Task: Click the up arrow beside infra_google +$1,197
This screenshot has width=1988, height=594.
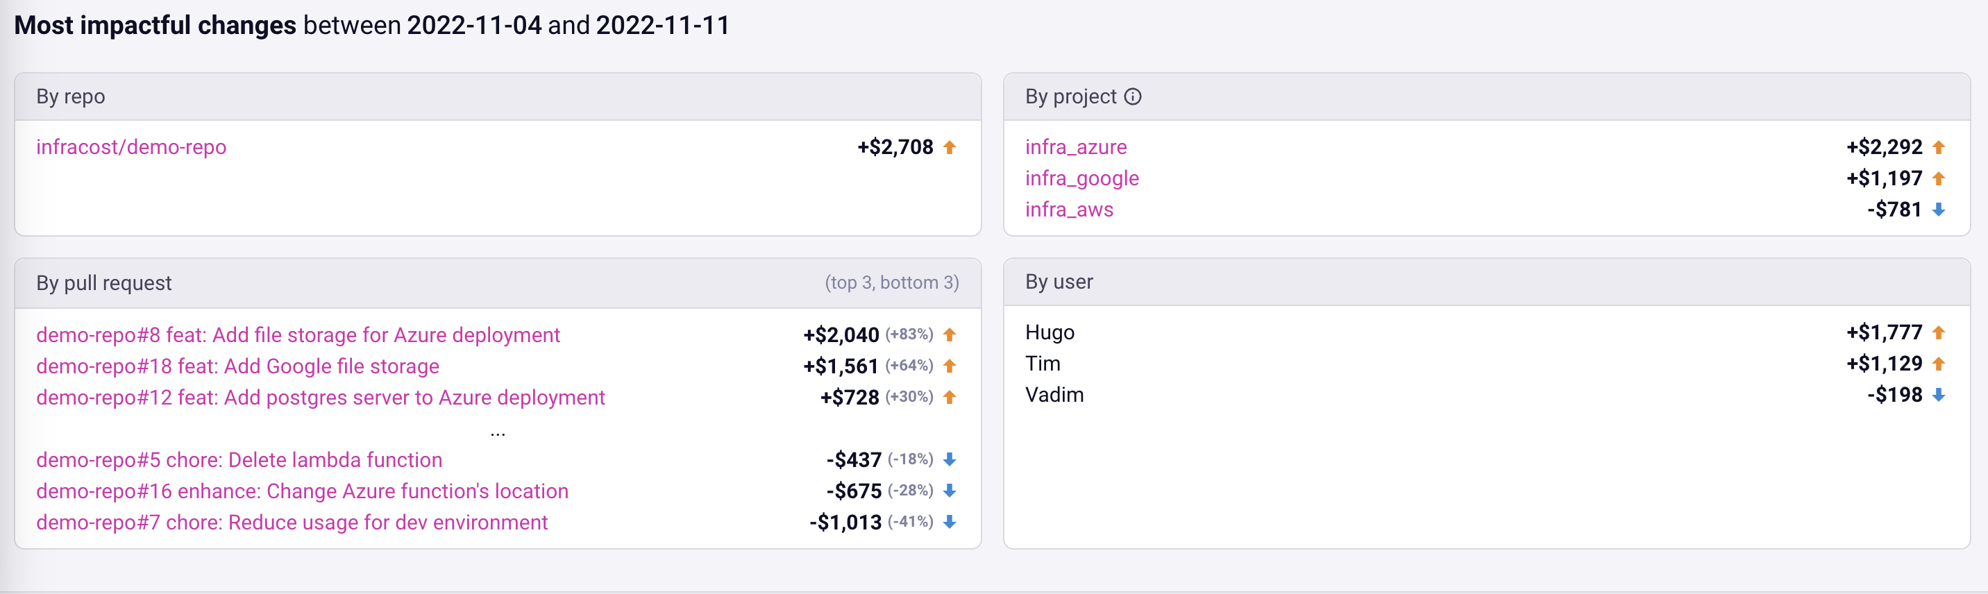Action: point(1938,178)
